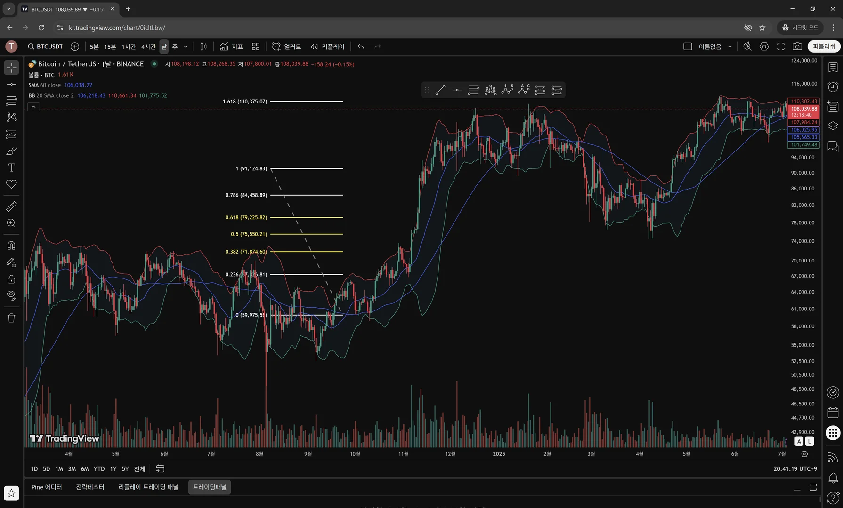
Task: Select the YTD date range
Action: (99, 469)
